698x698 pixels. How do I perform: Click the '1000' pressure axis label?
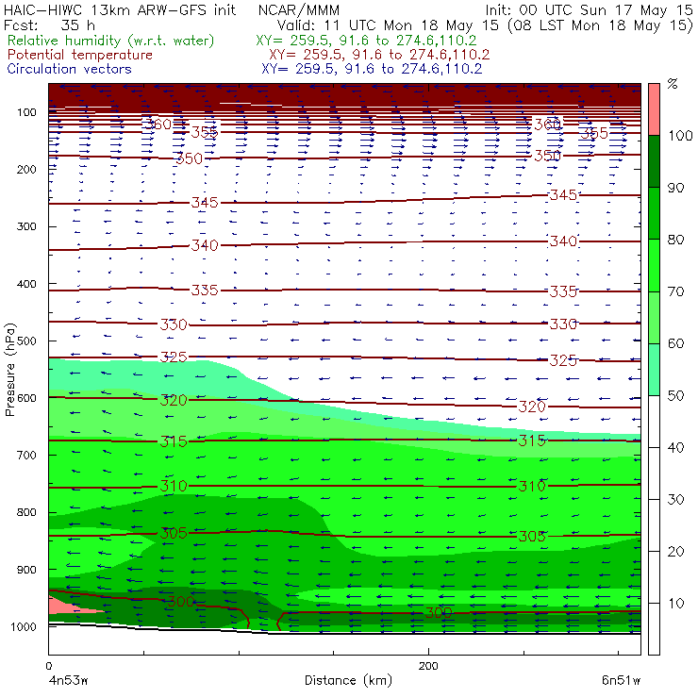point(24,626)
